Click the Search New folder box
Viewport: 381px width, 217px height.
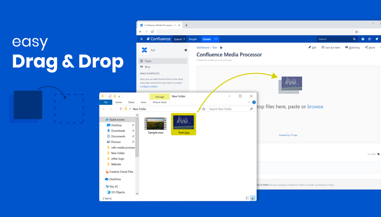pos(231,109)
